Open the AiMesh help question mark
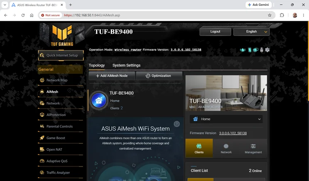This screenshot has width=309, height=181. [x=177, y=124]
